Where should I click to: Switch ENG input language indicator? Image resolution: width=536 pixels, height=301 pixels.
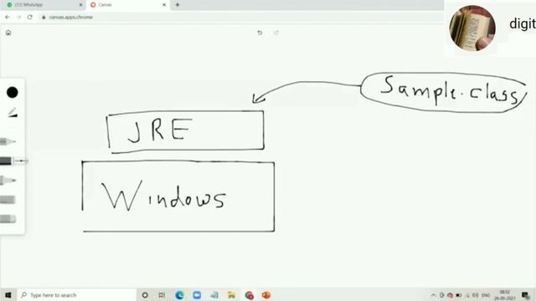[x=486, y=295]
